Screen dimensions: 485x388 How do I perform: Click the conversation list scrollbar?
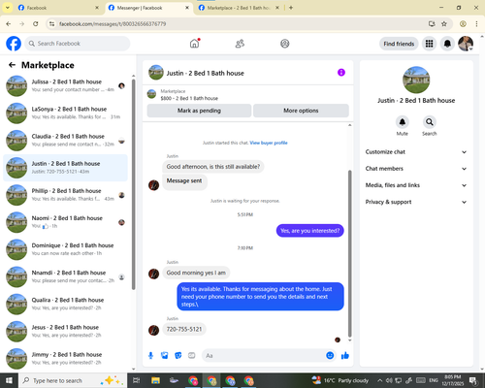[x=133, y=184]
